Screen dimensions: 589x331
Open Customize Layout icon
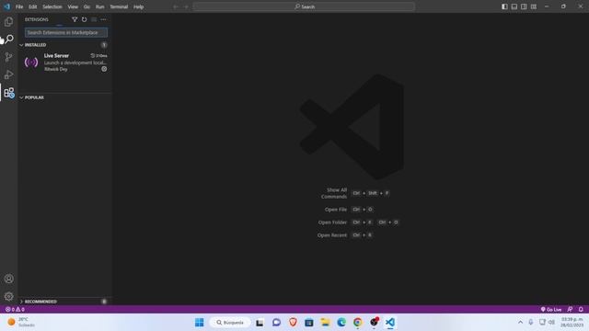point(534,6)
